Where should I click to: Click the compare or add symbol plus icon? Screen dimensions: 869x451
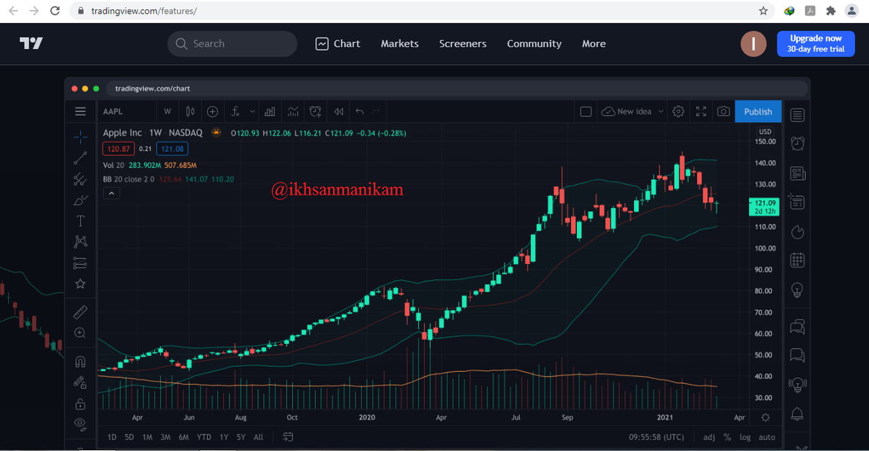(212, 111)
